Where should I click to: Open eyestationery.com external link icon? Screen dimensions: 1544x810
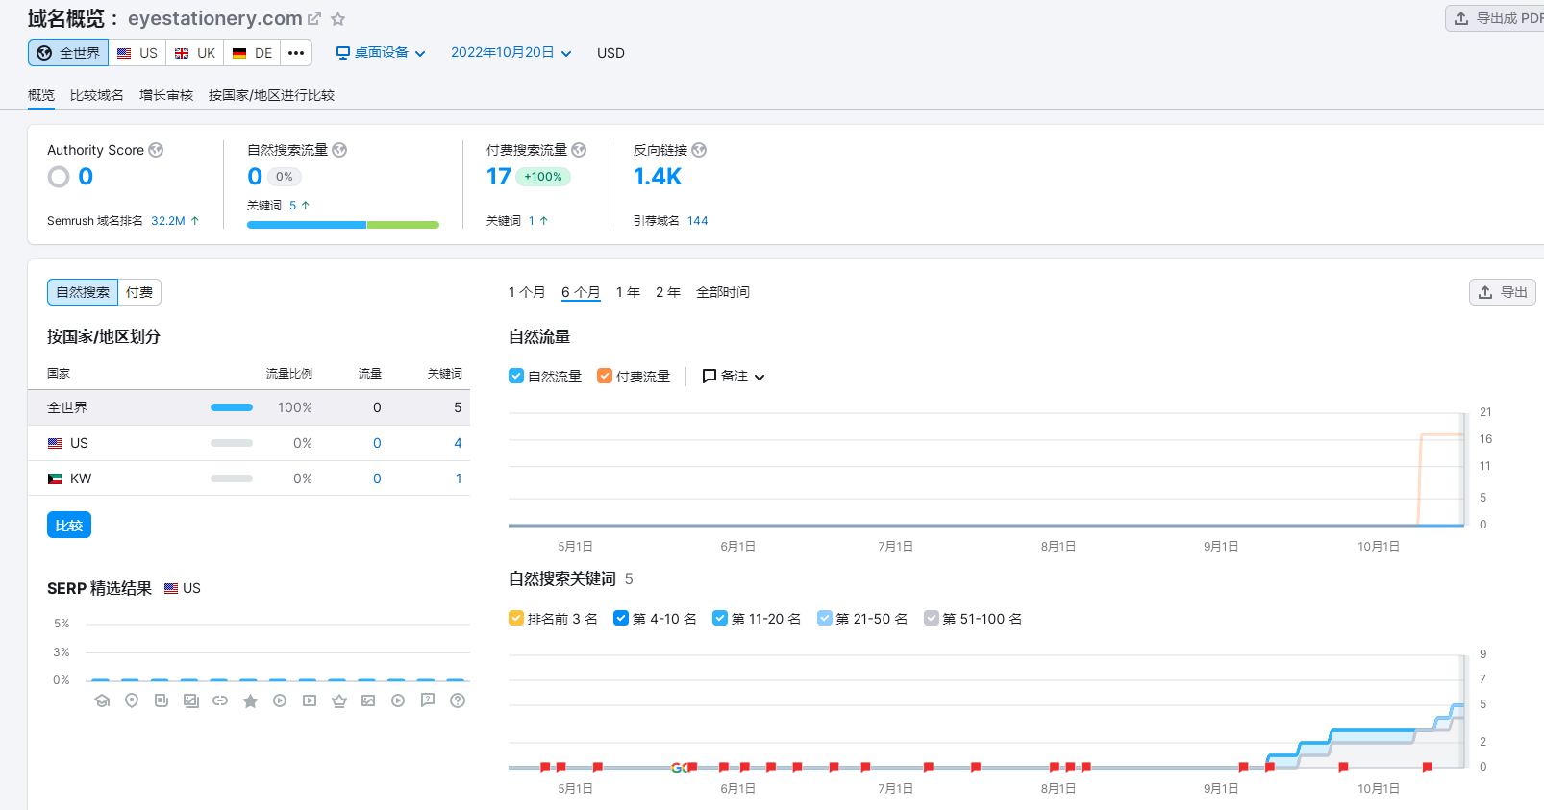tap(314, 18)
